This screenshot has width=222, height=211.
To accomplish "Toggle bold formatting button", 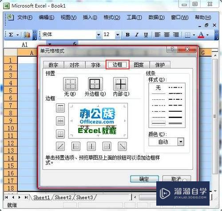I will tap(127, 35).
